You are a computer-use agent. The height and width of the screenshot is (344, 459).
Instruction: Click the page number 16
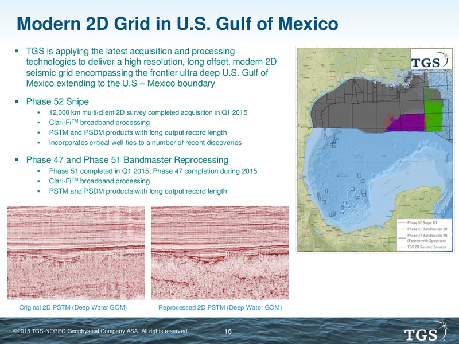point(228,331)
